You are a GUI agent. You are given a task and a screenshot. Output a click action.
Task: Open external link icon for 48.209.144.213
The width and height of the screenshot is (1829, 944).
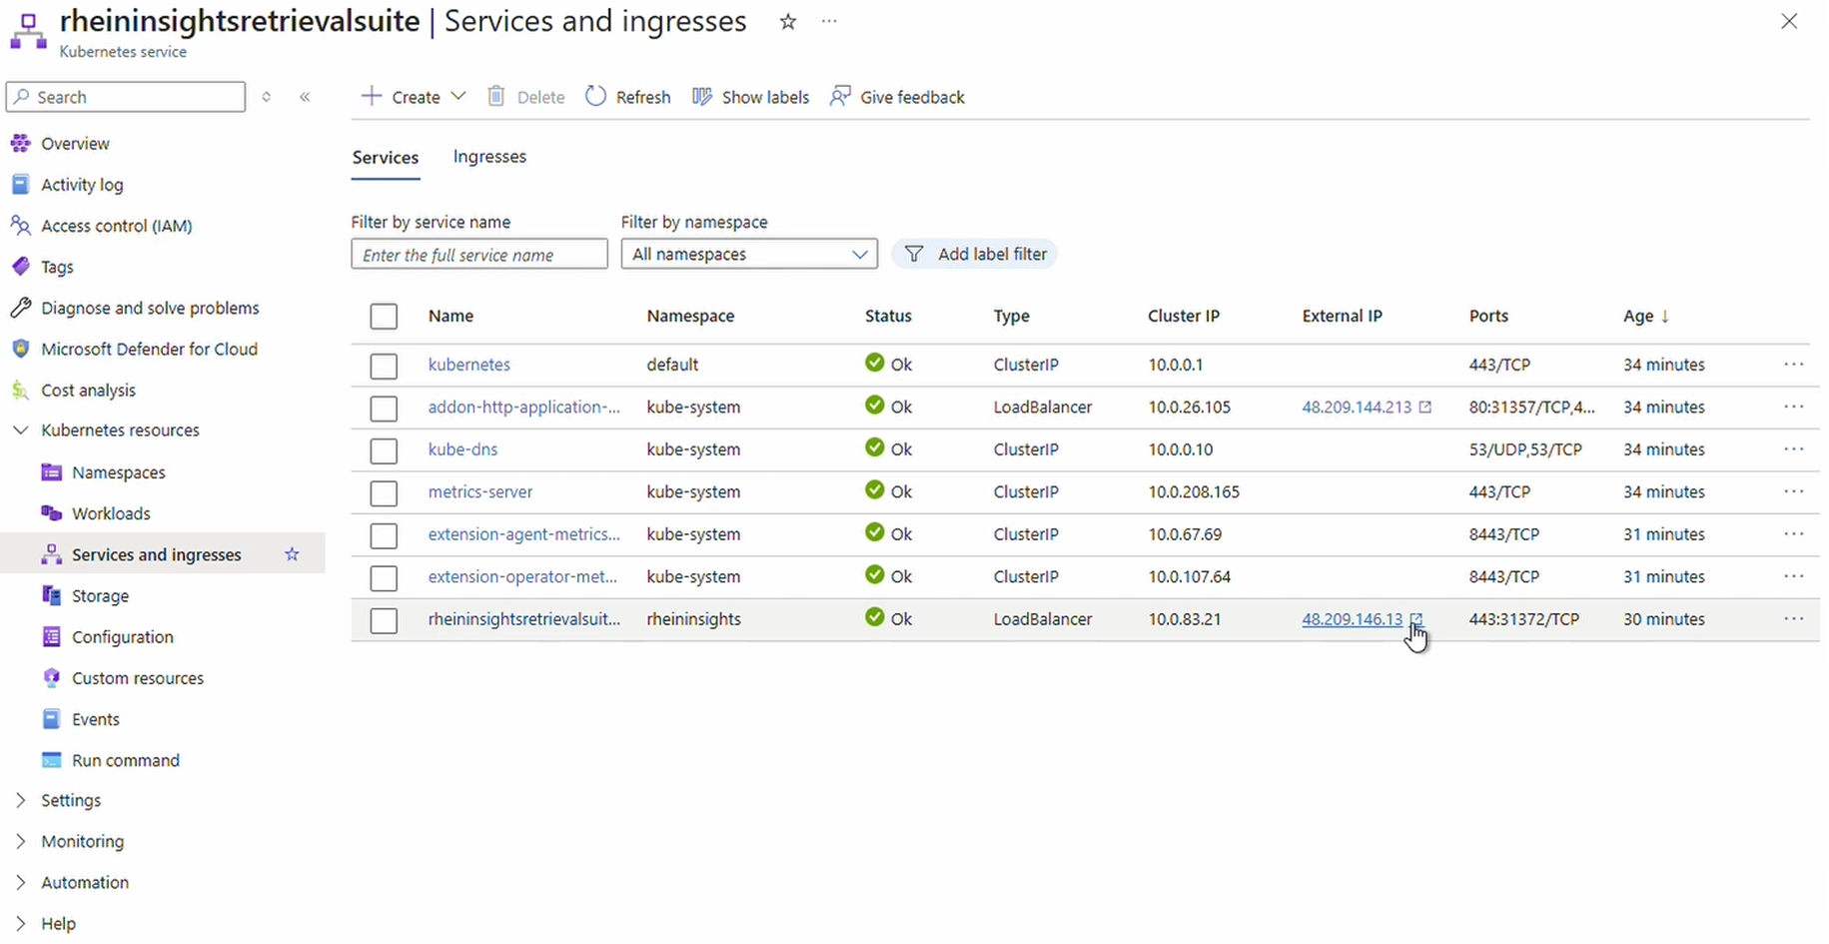coord(1425,407)
